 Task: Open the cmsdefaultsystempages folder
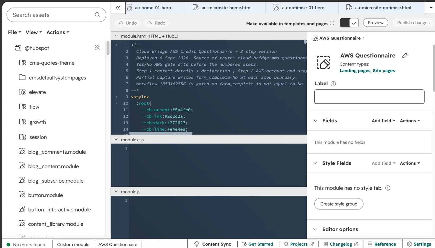(52, 78)
